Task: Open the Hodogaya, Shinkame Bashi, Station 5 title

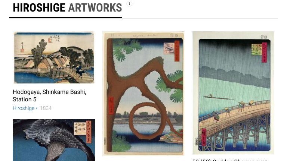Action: tap(49, 95)
